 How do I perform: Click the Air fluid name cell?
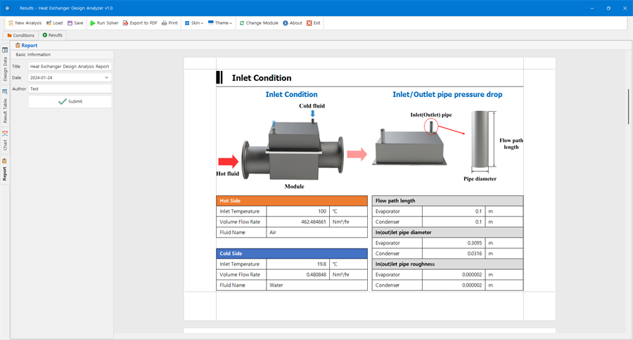pyautogui.click(x=317, y=233)
